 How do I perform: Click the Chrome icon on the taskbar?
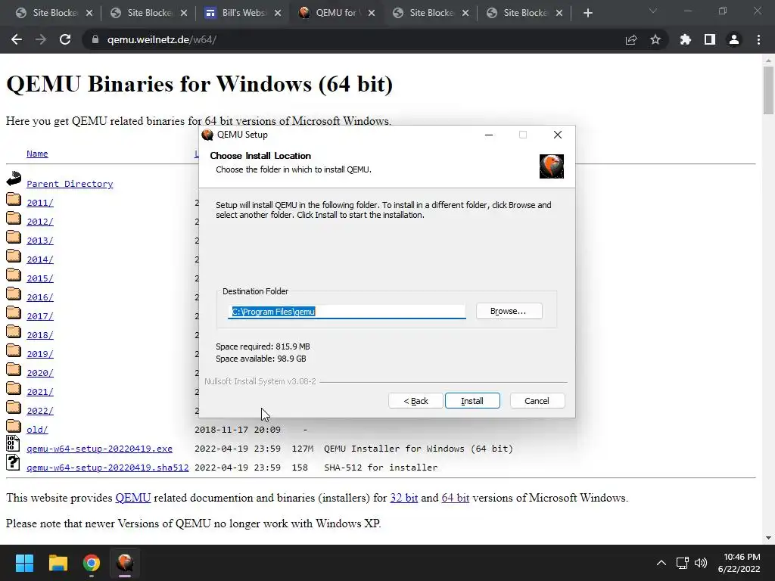tap(92, 563)
